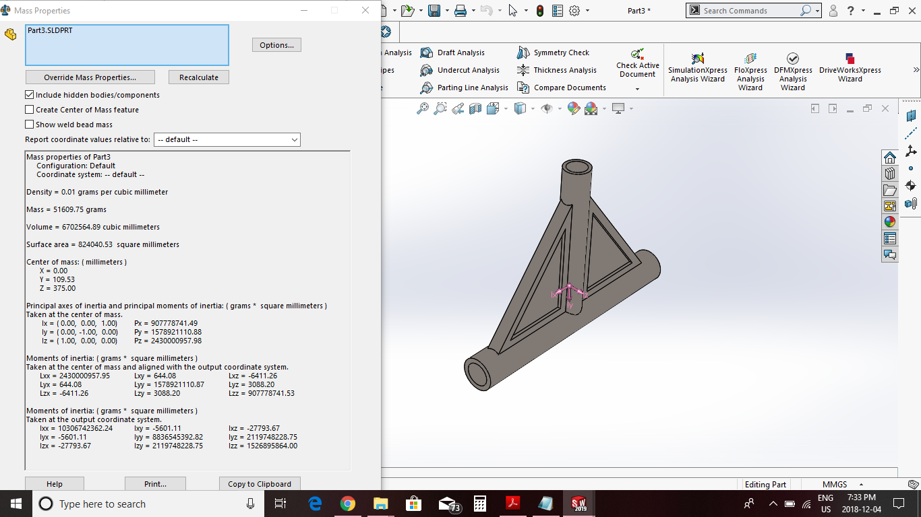Click taskbar search box

point(148,504)
